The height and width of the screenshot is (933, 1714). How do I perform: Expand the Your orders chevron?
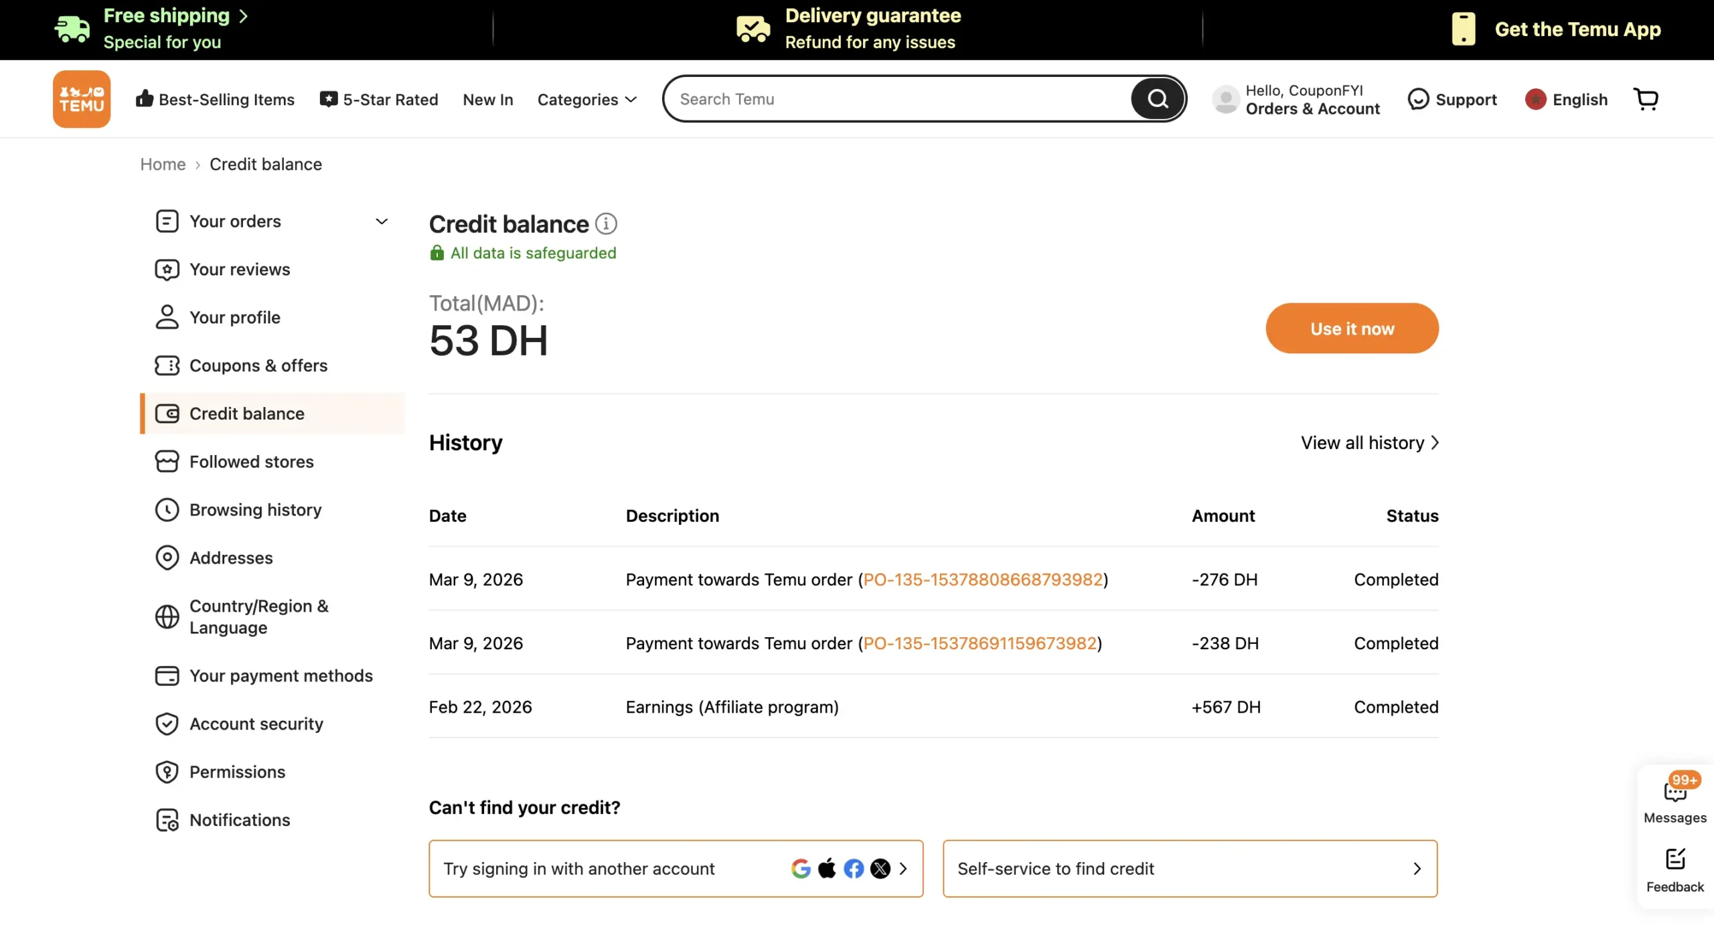pos(382,221)
